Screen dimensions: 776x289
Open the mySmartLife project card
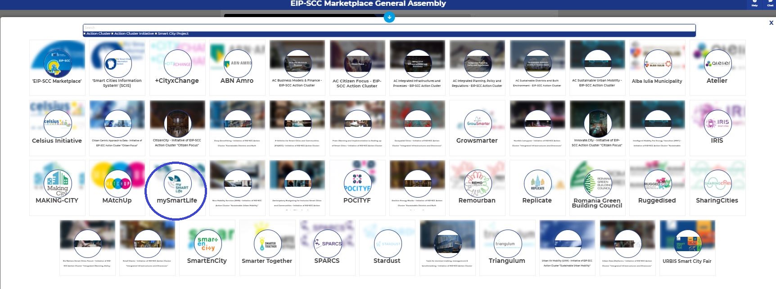[177, 188]
